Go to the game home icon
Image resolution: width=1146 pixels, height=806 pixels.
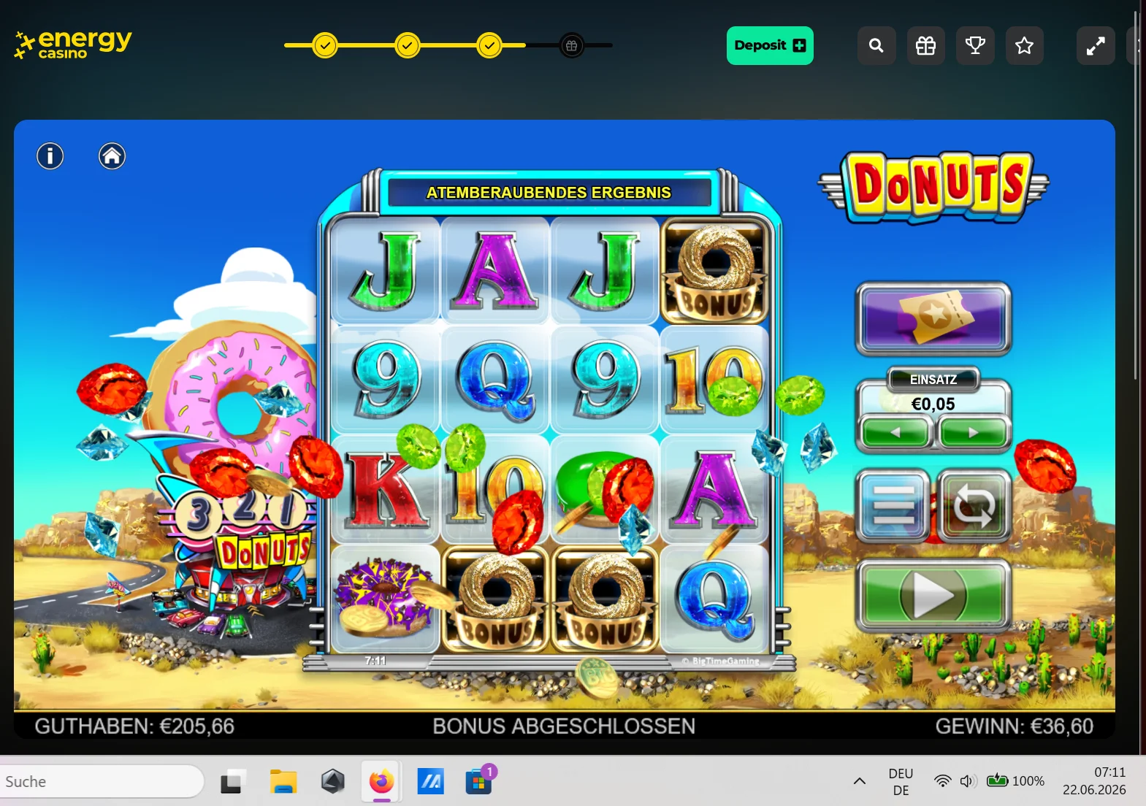(x=112, y=156)
